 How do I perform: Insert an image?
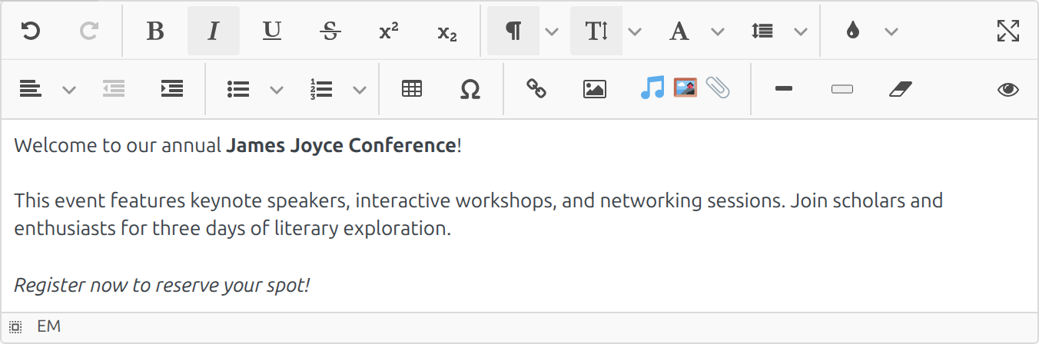coord(595,89)
